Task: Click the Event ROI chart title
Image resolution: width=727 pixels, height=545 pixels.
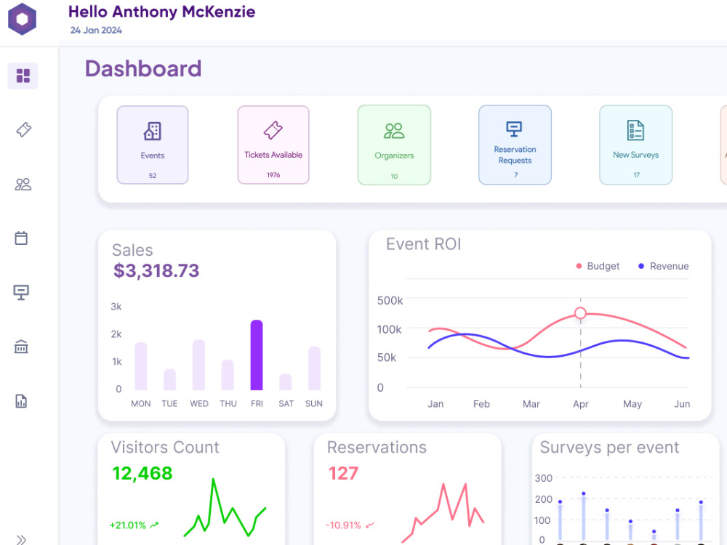Action: tap(424, 244)
